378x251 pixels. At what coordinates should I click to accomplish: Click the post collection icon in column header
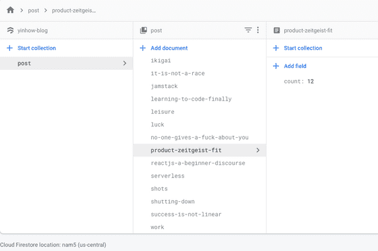pos(144,30)
